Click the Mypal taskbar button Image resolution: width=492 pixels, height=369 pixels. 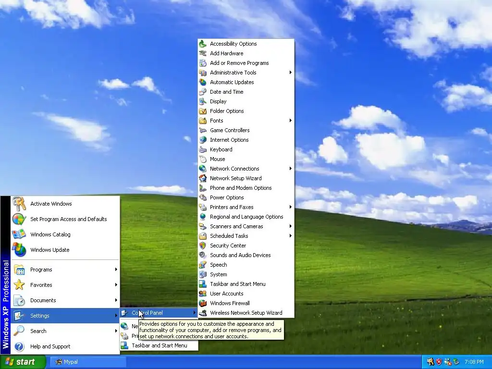pyautogui.click(x=88, y=362)
